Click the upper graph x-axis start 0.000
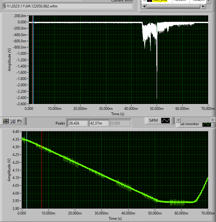216x222 pixels. click(29, 109)
